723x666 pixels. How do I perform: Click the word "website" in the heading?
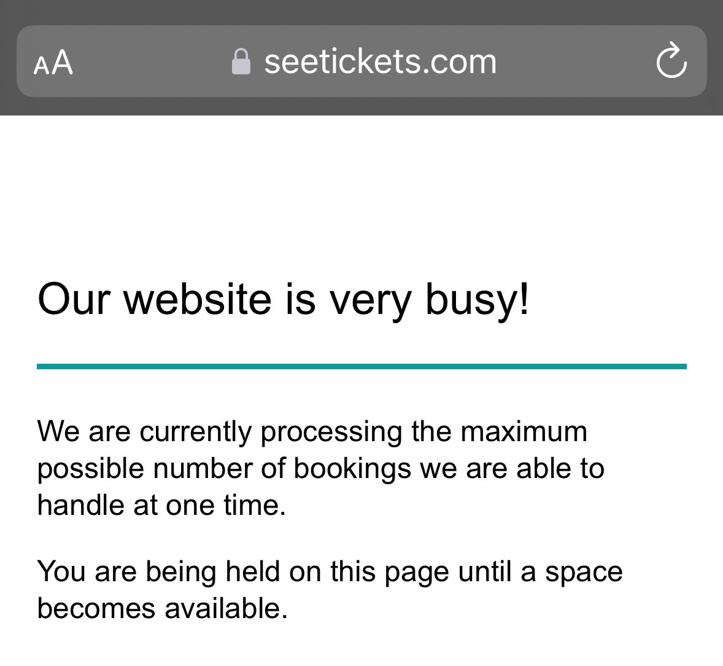click(198, 300)
